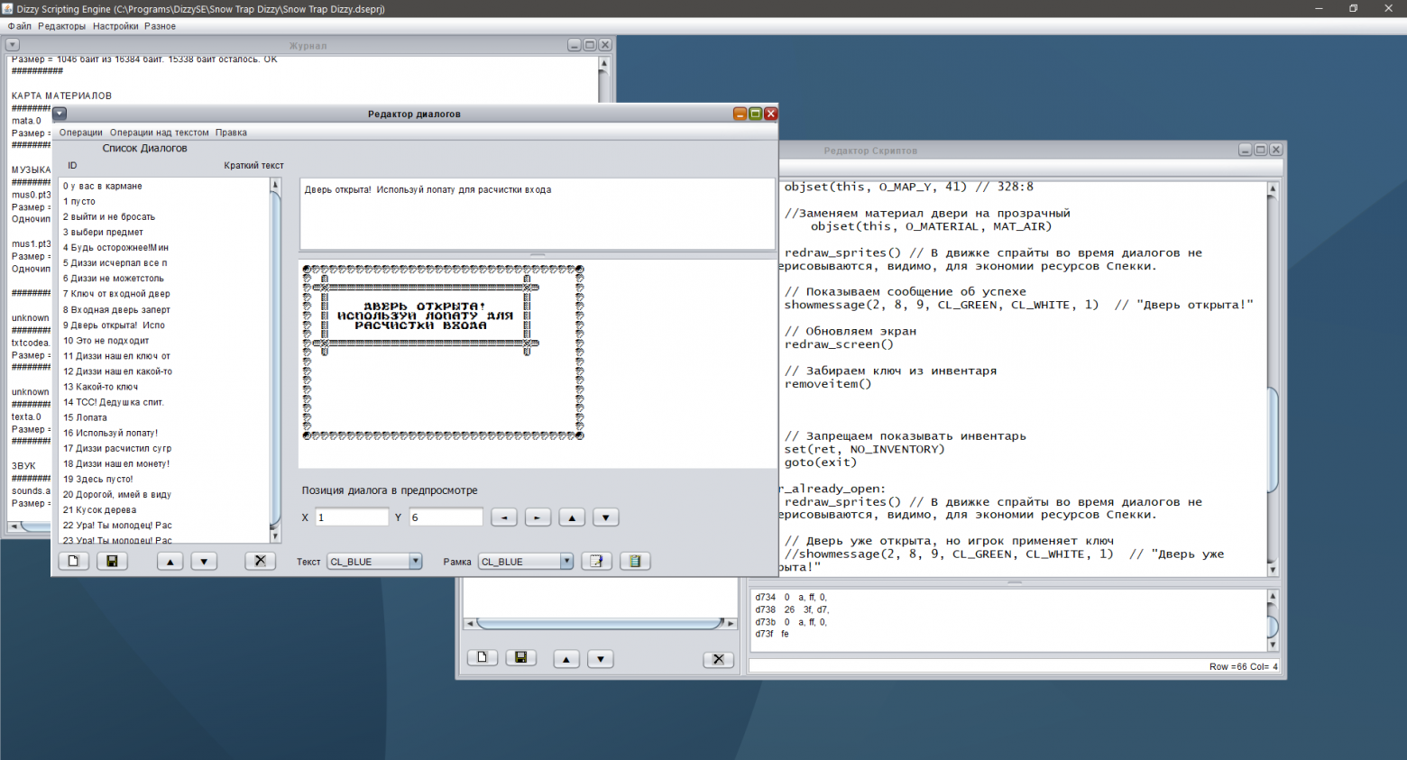1407x760 pixels.
Task: Shift dialog preview position up
Action: [x=572, y=517]
